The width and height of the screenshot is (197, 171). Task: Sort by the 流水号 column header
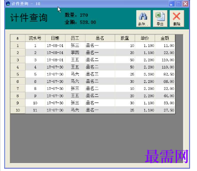(35, 38)
